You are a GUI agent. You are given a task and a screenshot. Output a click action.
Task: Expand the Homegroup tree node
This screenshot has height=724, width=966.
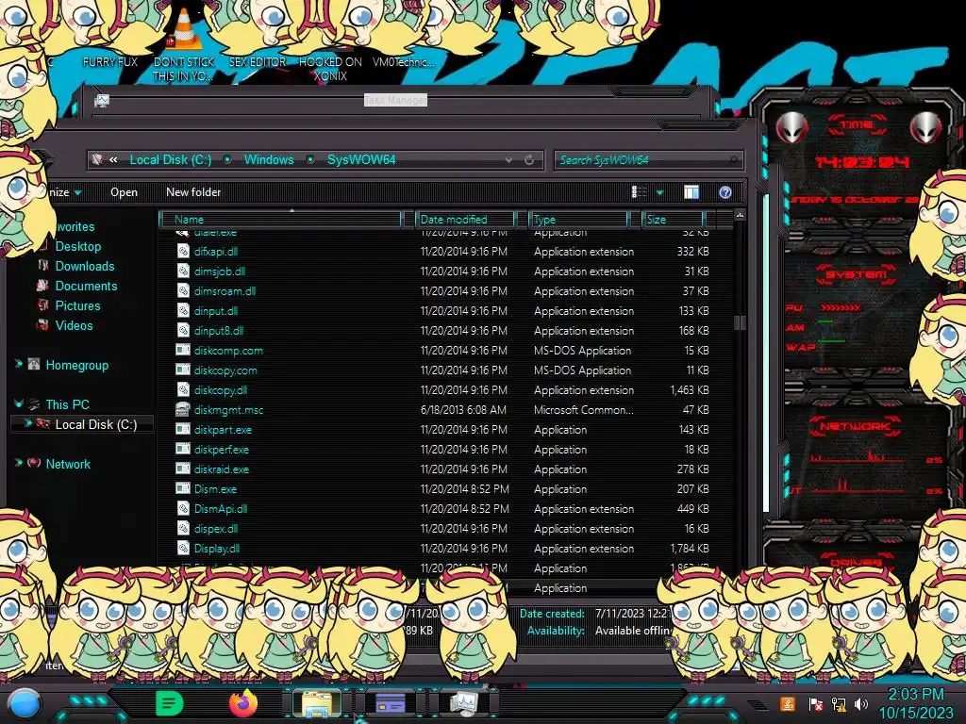[x=19, y=364]
